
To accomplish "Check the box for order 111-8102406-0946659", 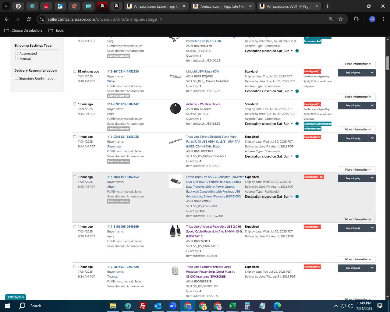I will point(75,226).
